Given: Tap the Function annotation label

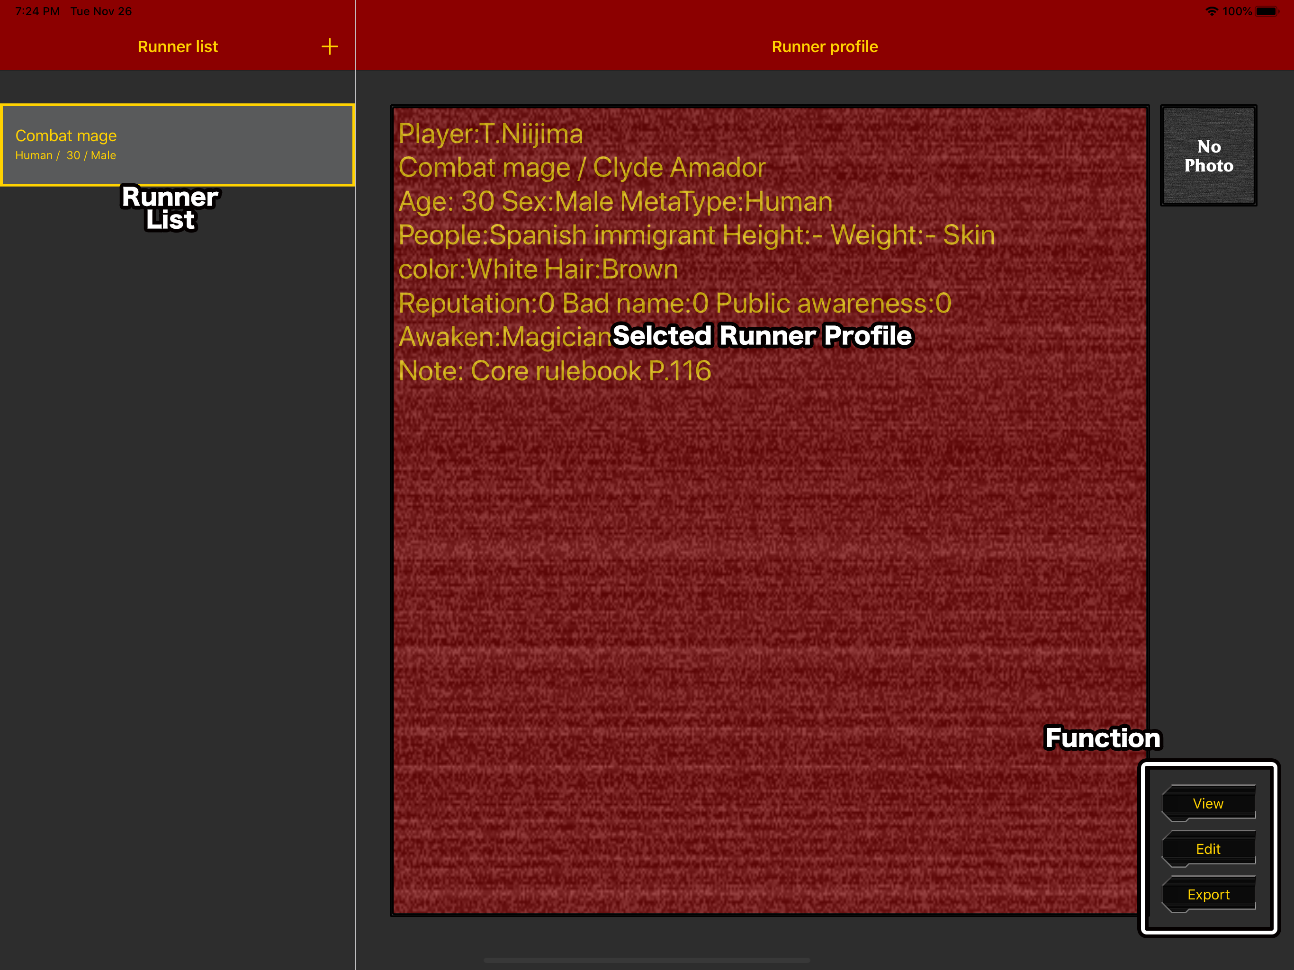Looking at the screenshot, I should 1102,738.
